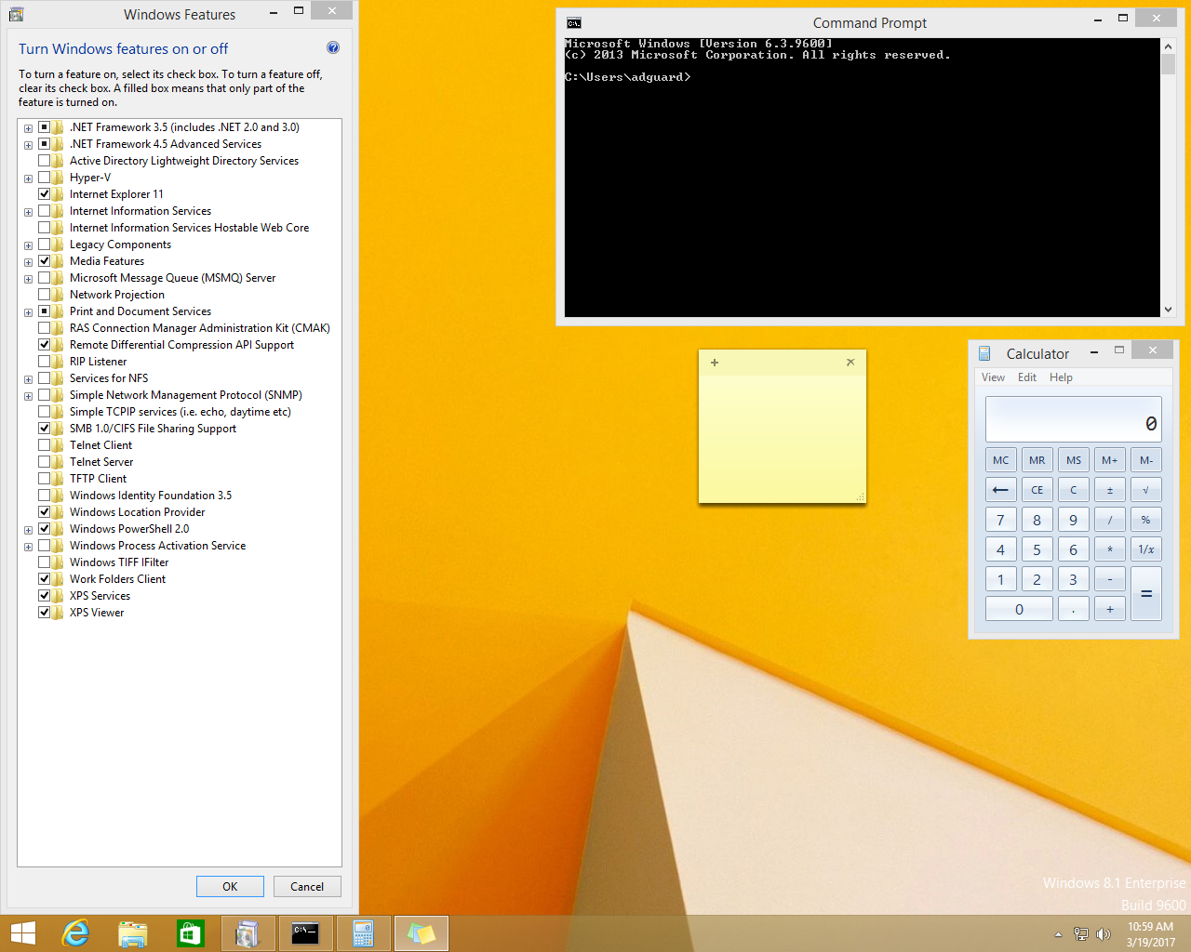Click Command Prompt vertical scrollbar thumb
Viewport: 1191px width, 952px height.
point(1168,63)
